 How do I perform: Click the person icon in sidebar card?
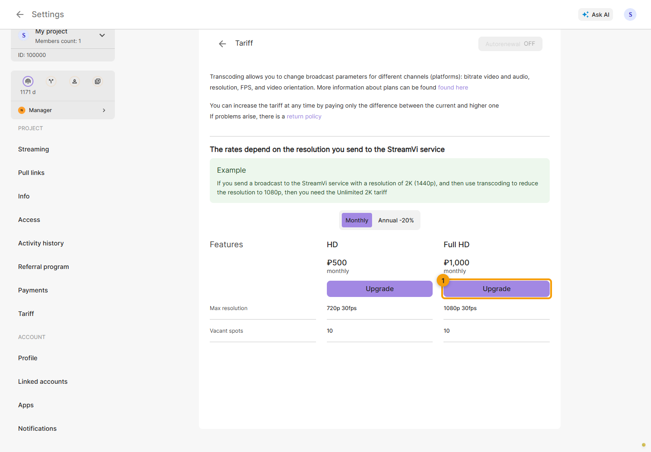coord(75,81)
